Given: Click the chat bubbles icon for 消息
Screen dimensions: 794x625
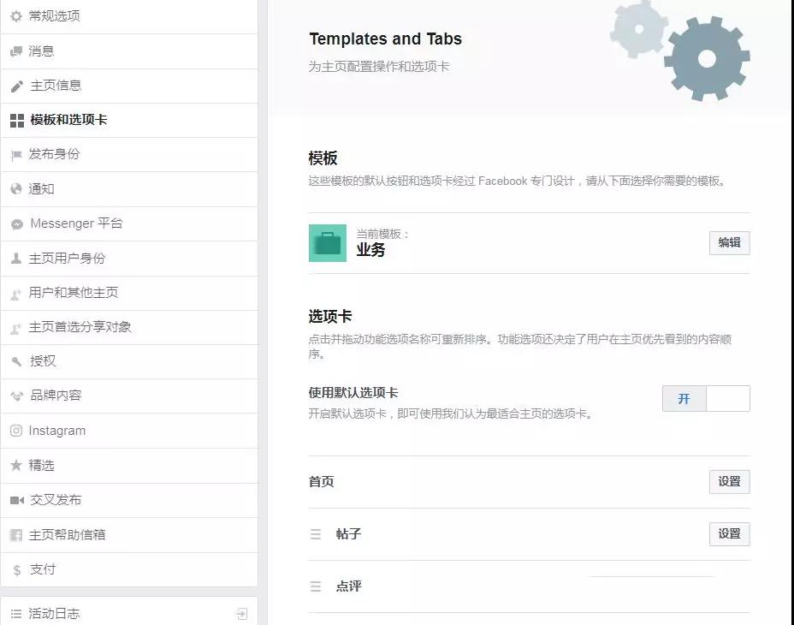Looking at the screenshot, I should pos(16,51).
